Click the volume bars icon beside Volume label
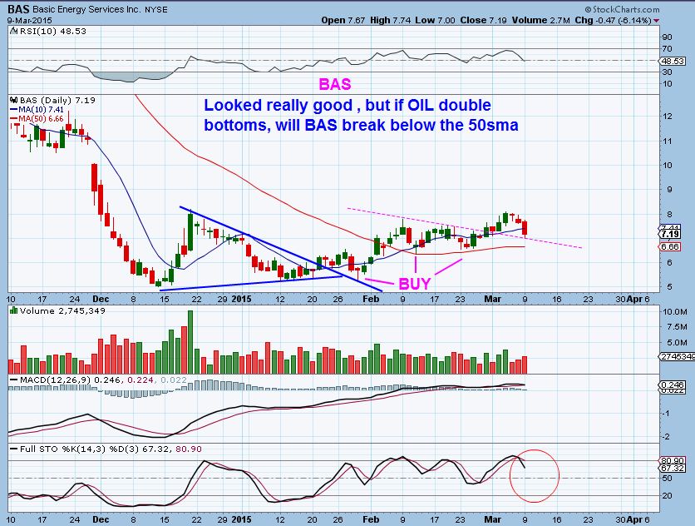Screen dimensions: 695x526 [x=14, y=310]
